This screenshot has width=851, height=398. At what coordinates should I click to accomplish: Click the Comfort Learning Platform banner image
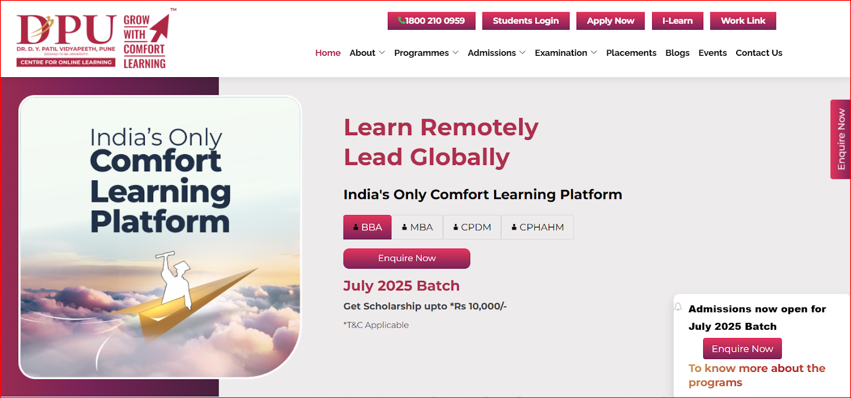(160, 237)
